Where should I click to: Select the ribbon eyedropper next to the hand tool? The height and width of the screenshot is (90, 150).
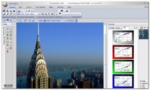tap(29, 11)
